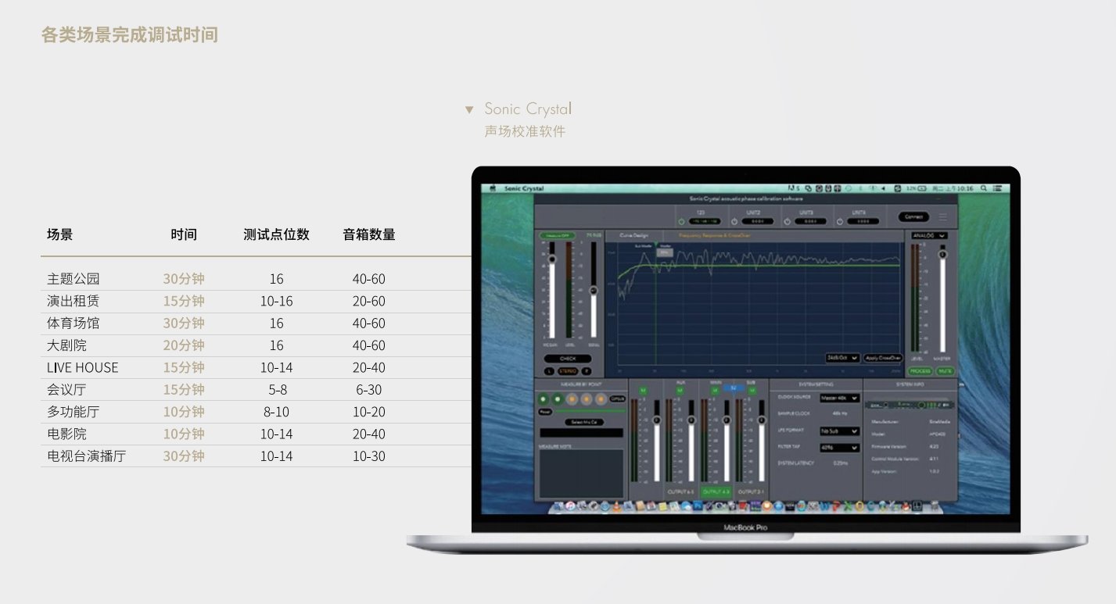Click the MASTER volume slider knob
Image resolution: width=1116 pixels, height=604 pixels.
(x=942, y=255)
